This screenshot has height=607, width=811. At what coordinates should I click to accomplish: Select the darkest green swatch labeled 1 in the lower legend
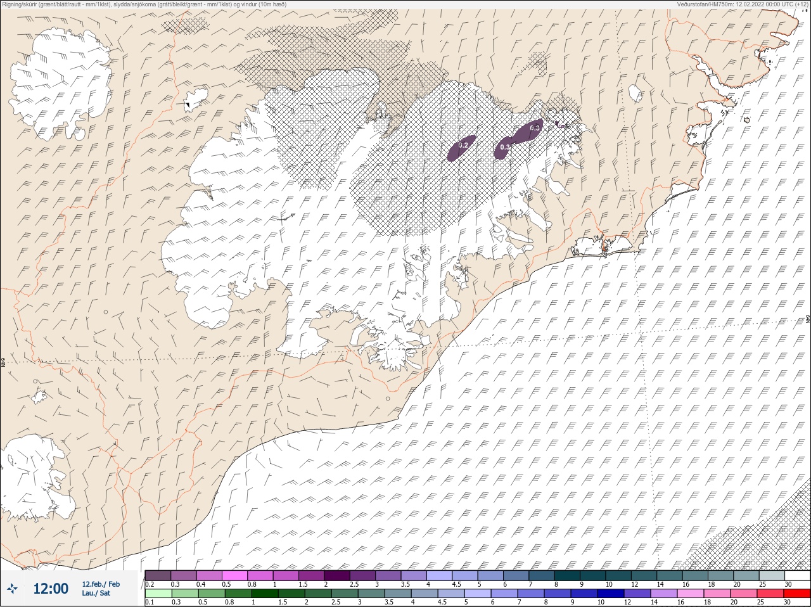tap(265, 594)
